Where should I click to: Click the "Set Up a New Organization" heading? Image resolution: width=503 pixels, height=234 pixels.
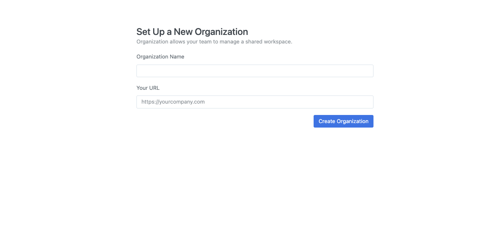(x=192, y=32)
